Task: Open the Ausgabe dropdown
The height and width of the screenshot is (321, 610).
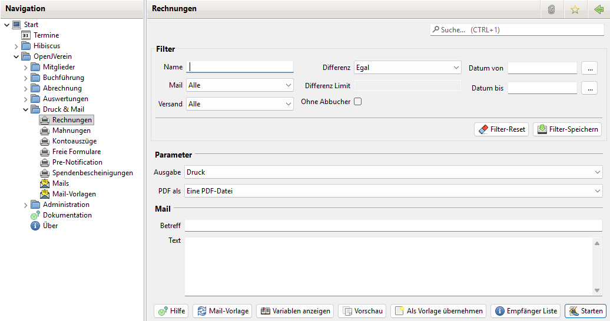Action: 393,172
